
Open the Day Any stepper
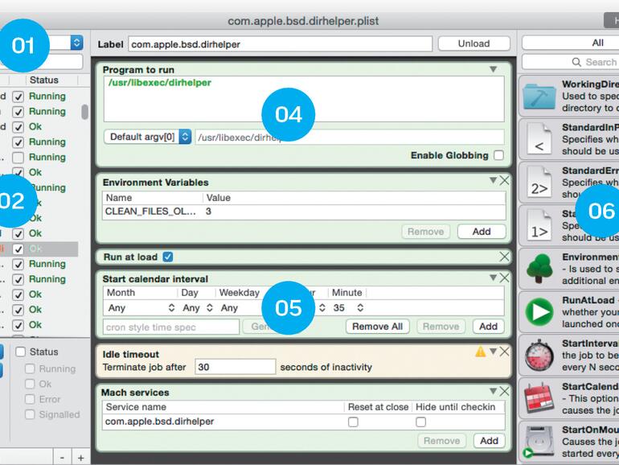tap(210, 308)
